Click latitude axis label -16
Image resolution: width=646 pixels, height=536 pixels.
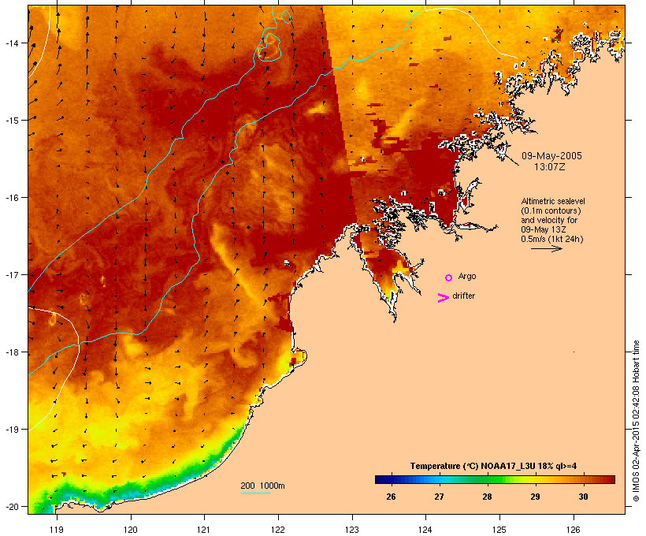pos(11,198)
